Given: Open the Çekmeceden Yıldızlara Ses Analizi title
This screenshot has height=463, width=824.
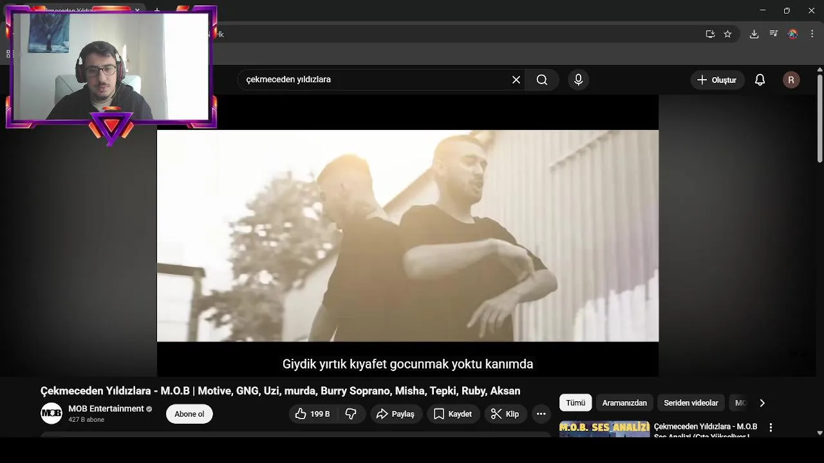Looking at the screenshot, I should pos(706,431).
